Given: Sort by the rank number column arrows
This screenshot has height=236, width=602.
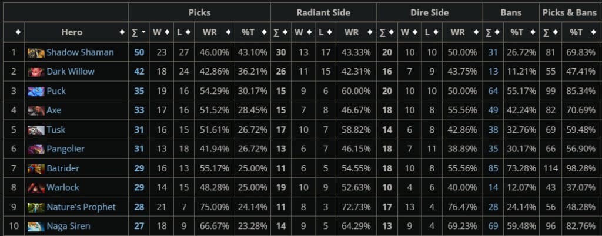Looking at the screenshot, I should click(18, 32).
